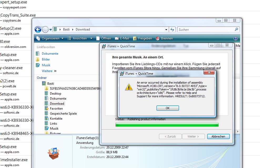Click the Erstelldatum value 20.12.2009 22:44
This screenshot has height=168, width=260.
pos(118,157)
